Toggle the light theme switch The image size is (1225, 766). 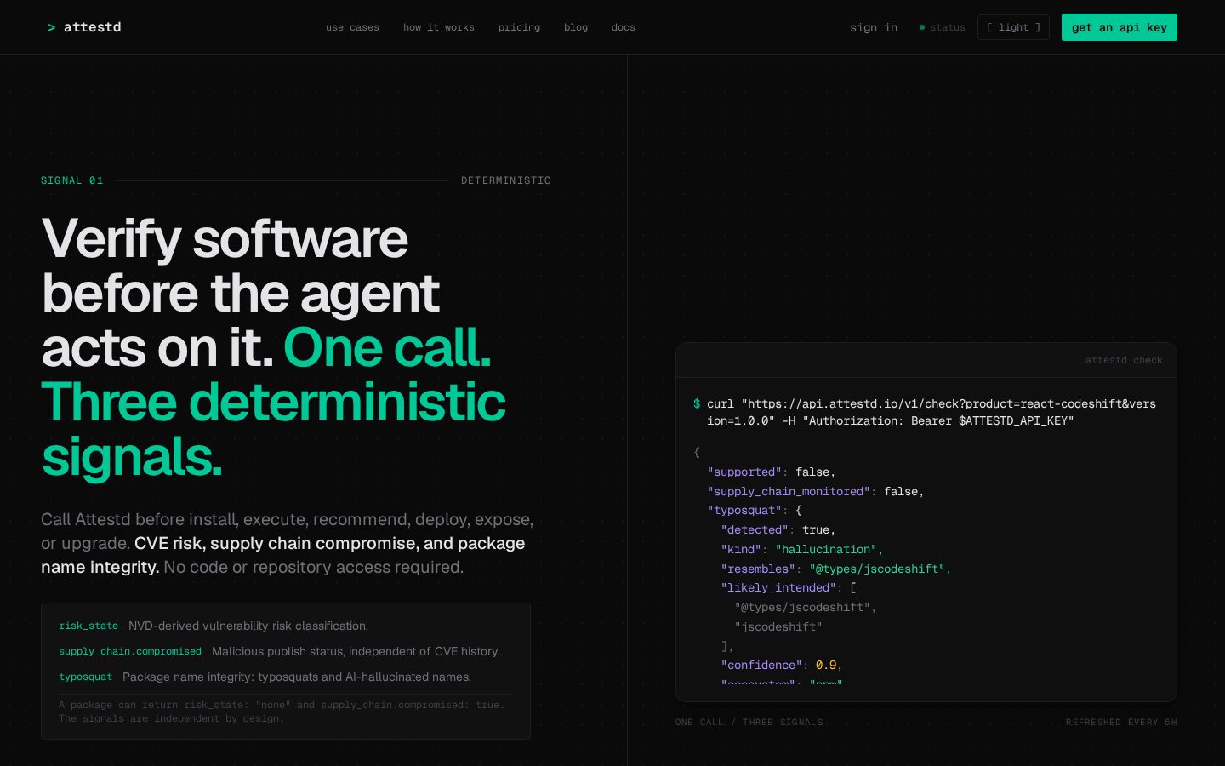click(x=1013, y=27)
